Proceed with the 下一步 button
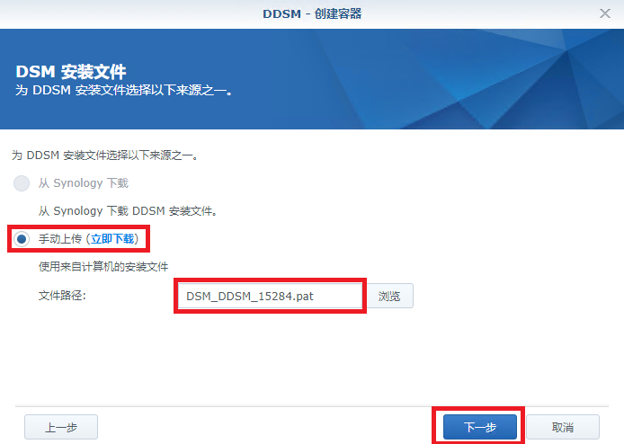 tap(480, 427)
